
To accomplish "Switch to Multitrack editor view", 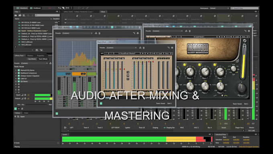I will pyautogui.click(x=35, y=8).
